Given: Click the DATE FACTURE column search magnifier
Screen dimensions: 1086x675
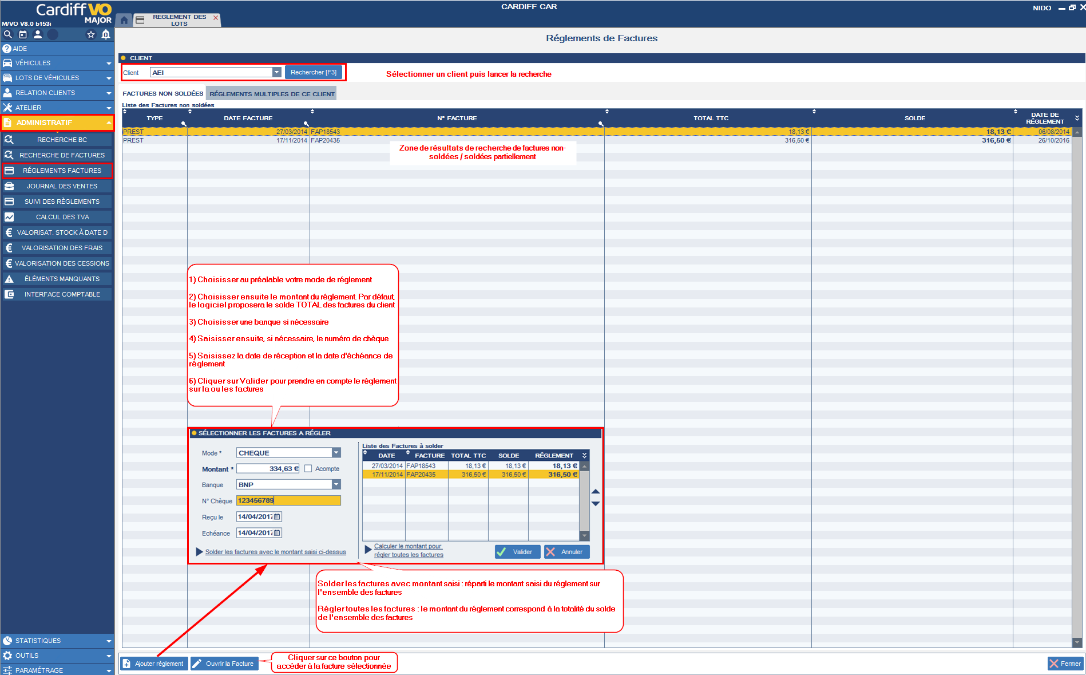Looking at the screenshot, I should click(x=306, y=124).
